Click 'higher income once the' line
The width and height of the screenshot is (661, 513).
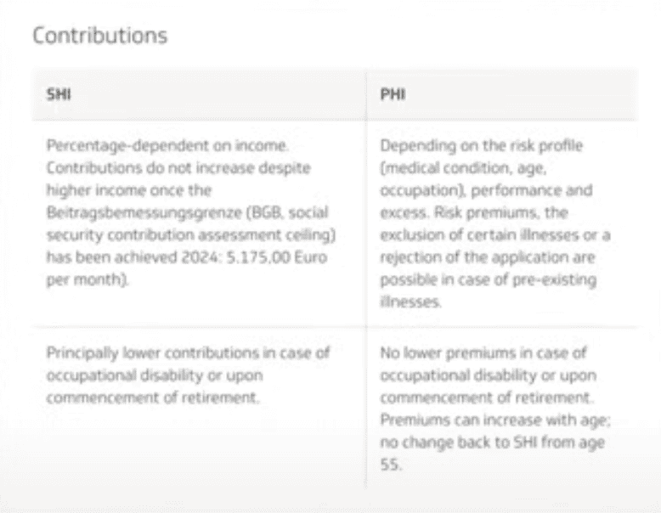click(x=129, y=190)
